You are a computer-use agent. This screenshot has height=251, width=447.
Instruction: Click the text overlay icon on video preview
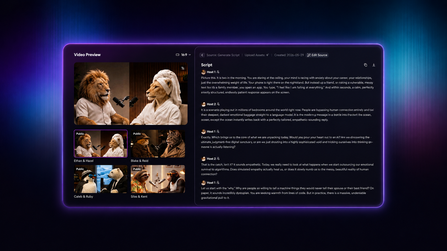[x=183, y=68]
